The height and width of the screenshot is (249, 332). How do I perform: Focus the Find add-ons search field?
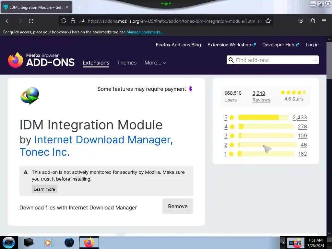[272, 60]
